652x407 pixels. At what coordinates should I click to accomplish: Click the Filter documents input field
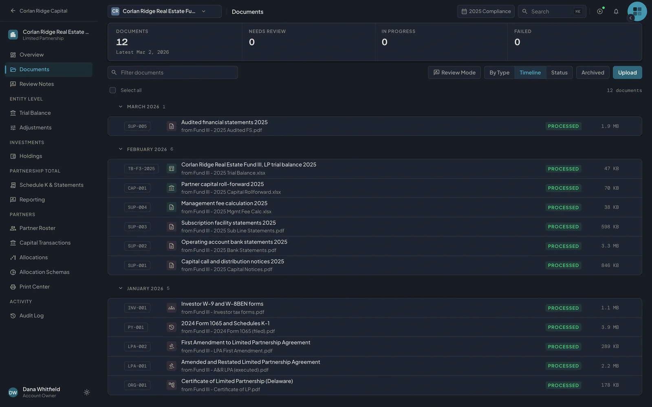(173, 72)
